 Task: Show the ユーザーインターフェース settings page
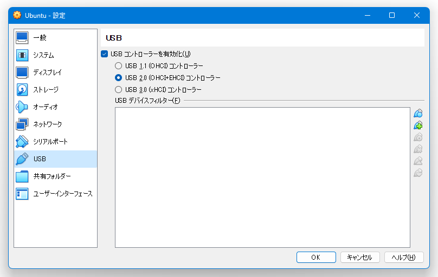pos(56,194)
